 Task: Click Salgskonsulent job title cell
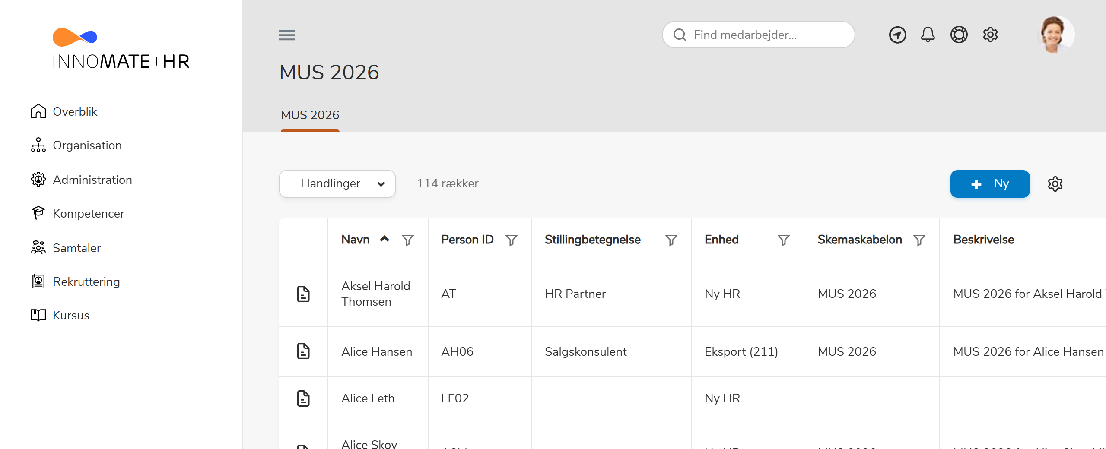[x=585, y=351]
